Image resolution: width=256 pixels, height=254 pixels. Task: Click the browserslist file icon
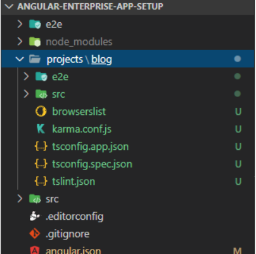tap(41, 111)
